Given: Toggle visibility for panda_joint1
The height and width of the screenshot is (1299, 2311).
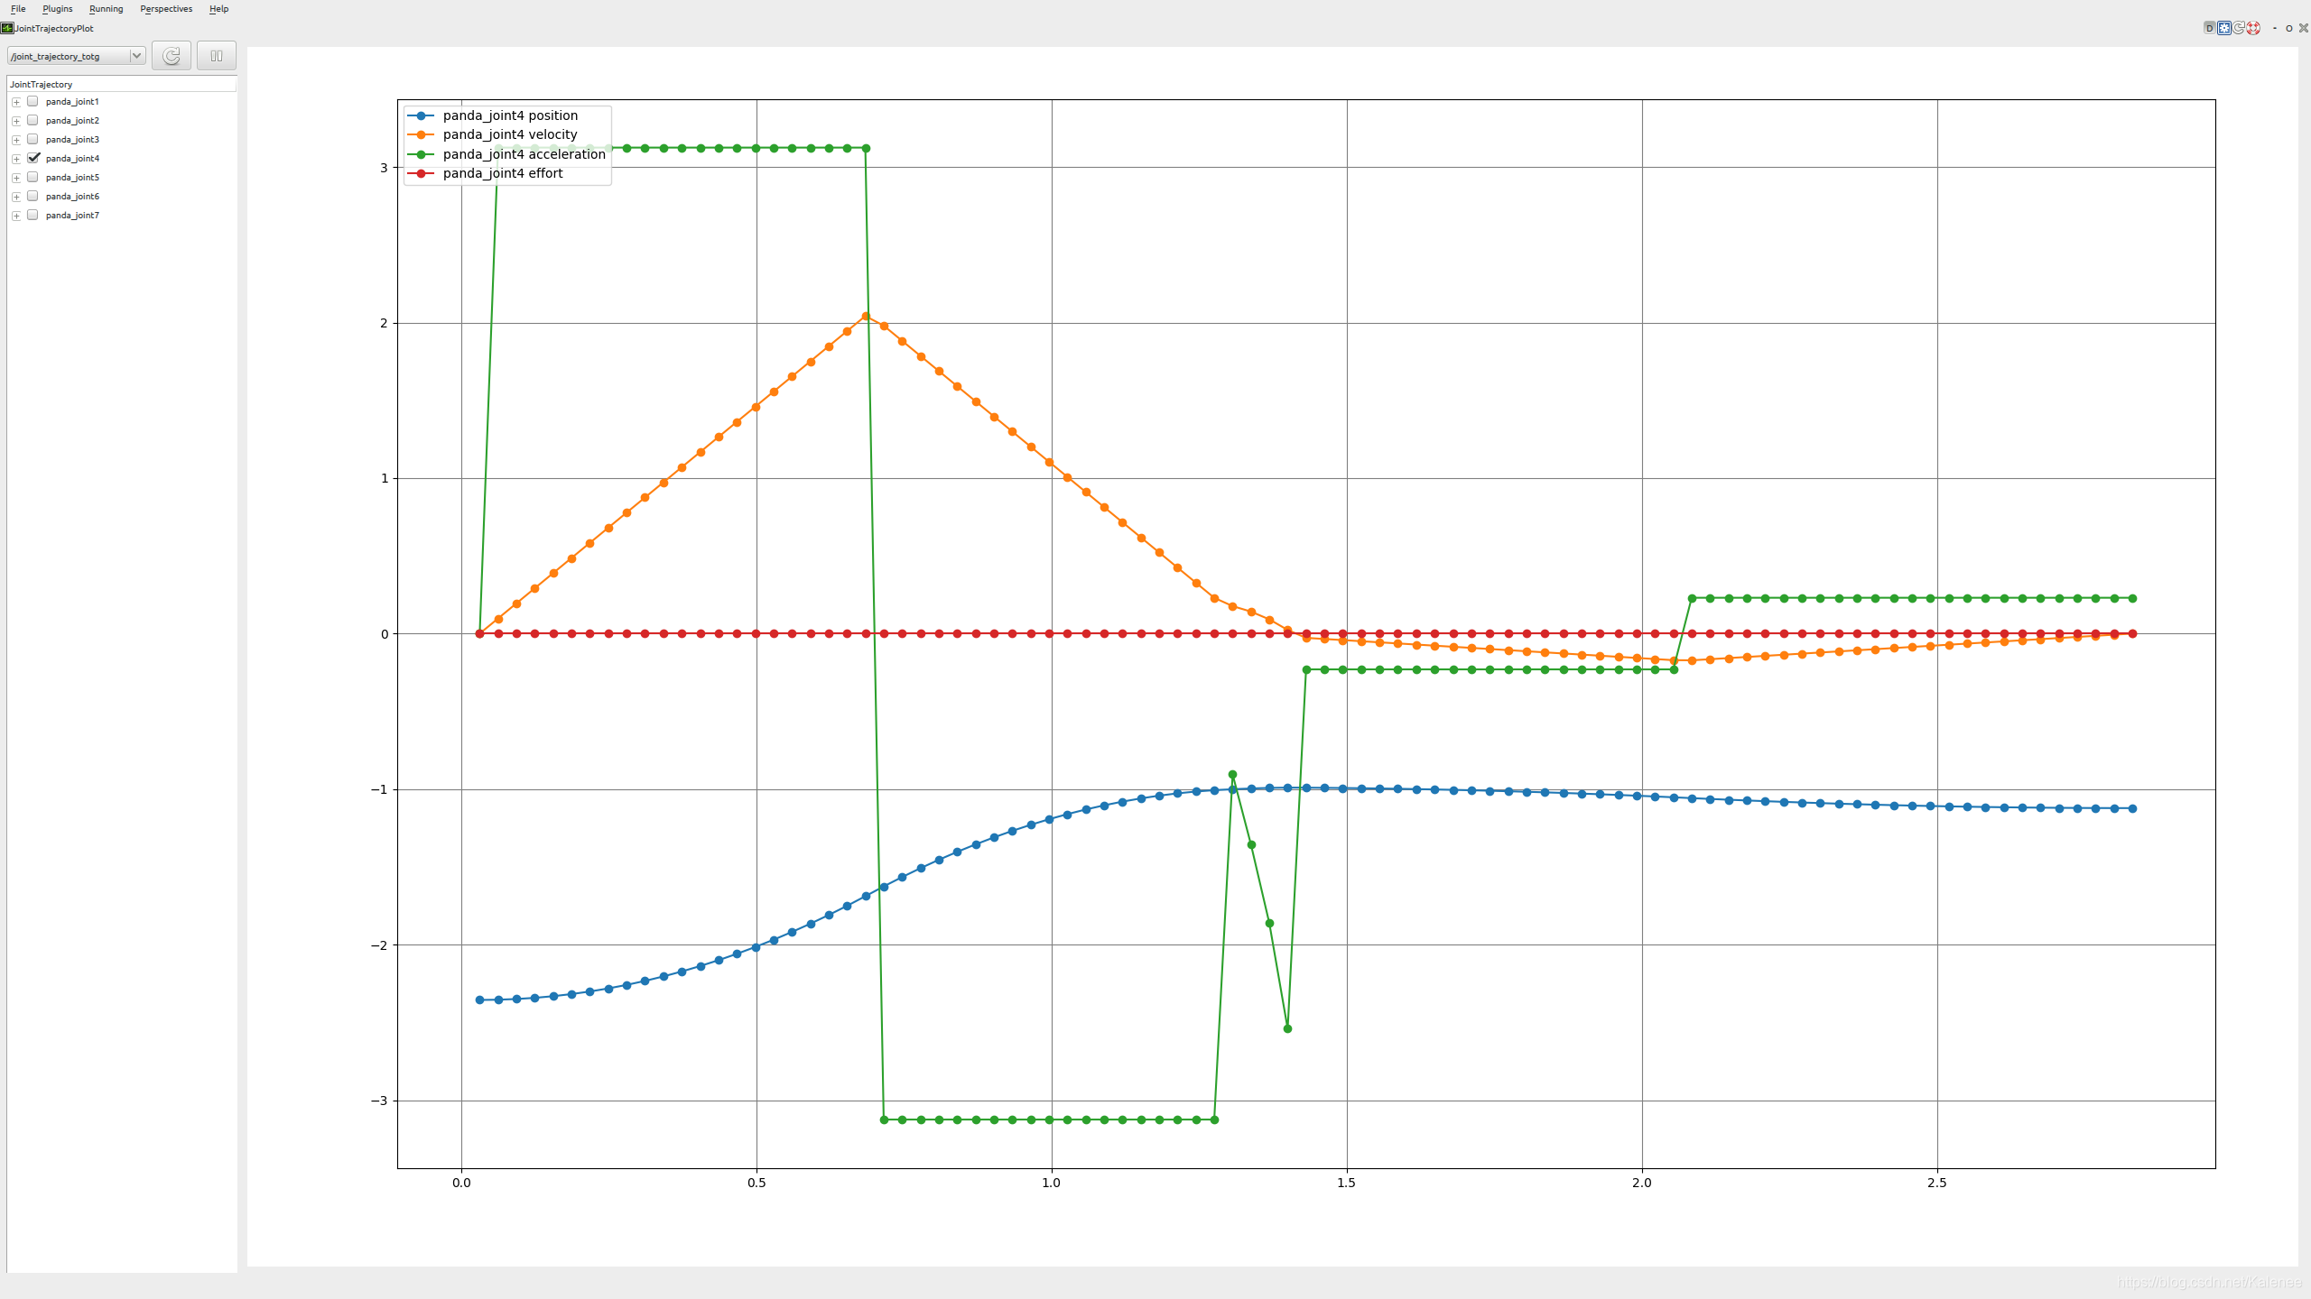Looking at the screenshot, I should (x=32, y=102).
